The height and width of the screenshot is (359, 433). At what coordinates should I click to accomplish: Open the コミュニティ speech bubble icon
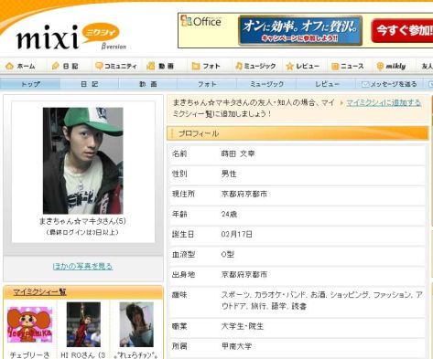point(99,66)
